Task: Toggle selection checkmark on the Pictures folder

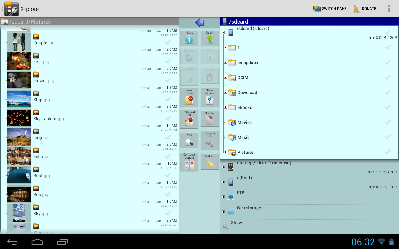Action: (387, 152)
